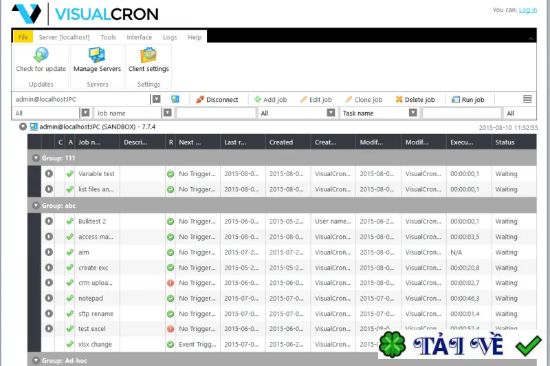
Task: Click the Check for update icon
Action: (41, 55)
